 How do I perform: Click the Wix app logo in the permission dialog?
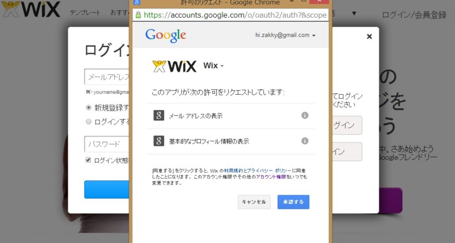(x=175, y=66)
